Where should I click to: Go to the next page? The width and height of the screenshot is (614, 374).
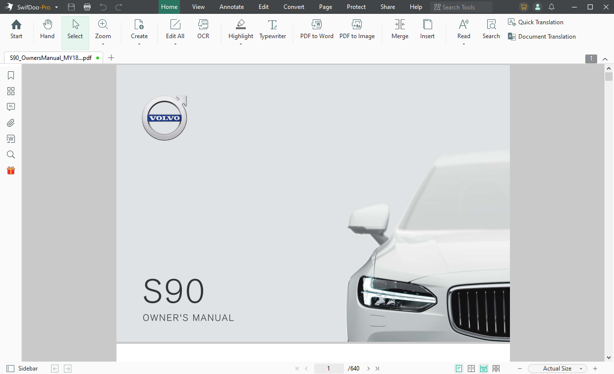click(x=368, y=369)
